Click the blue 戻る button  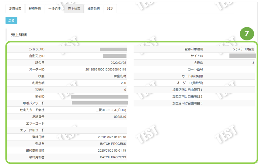click(11, 20)
